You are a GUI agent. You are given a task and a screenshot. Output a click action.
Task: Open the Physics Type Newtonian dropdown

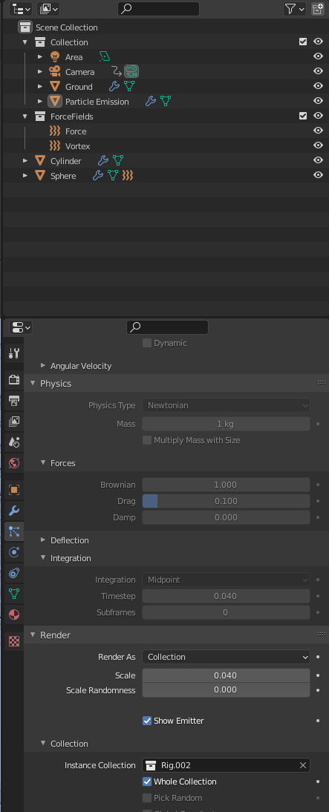click(226, 405)
